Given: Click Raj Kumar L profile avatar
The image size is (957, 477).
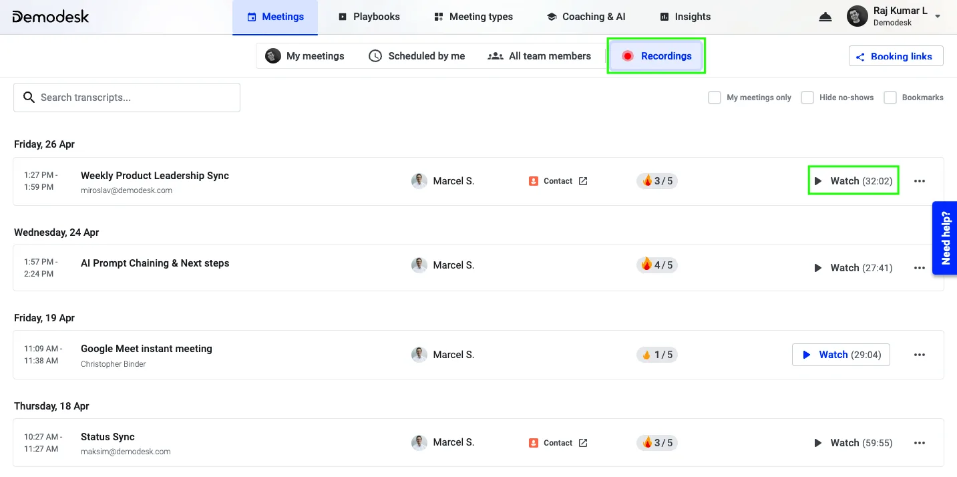Looking at the screenshot, I should tap(857, 17).
